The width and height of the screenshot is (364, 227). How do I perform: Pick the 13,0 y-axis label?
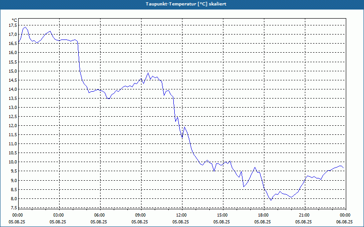(13, 108)
